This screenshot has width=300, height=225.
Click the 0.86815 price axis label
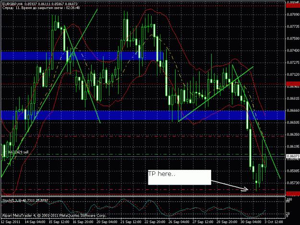pos(293,98)
